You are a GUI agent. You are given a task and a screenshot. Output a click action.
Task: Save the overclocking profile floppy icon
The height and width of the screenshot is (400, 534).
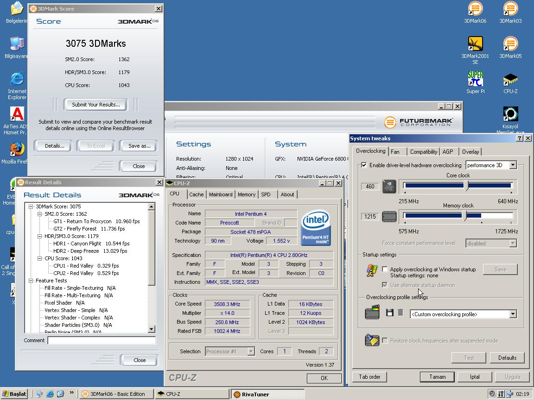[389, 312]
